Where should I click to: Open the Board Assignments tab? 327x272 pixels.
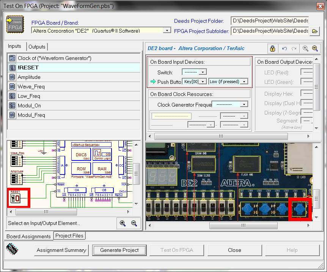tap(28, 236)
